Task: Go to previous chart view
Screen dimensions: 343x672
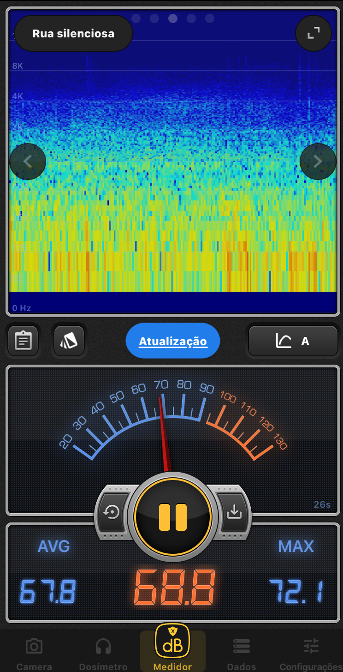Action: point(28,162)
